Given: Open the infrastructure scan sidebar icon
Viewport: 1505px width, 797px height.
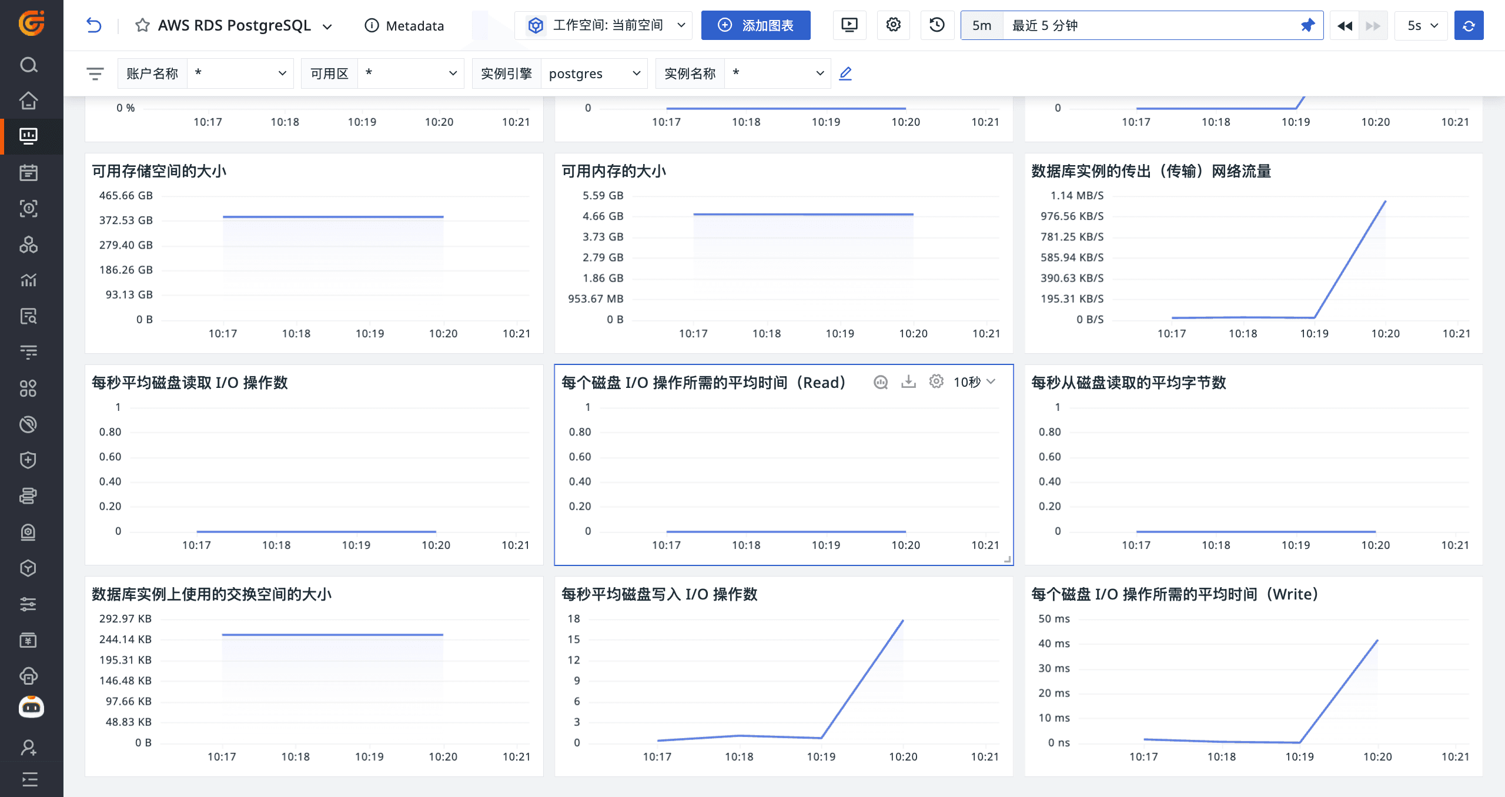Looking at the screenshot, I should pos(29,208).
